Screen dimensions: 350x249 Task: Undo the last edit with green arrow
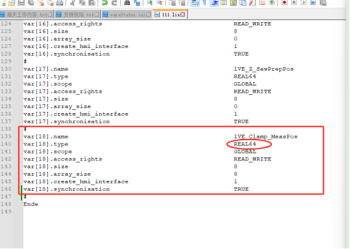[104, 3]
